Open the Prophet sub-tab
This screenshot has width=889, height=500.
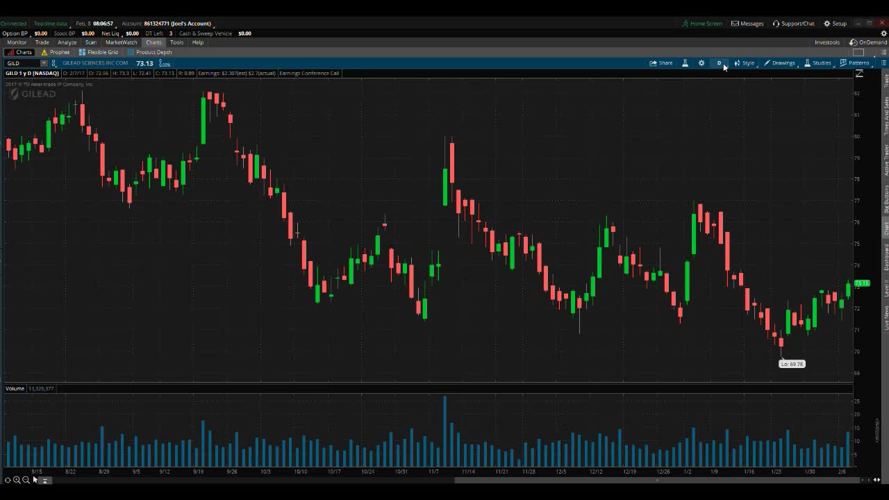(56, 52)
